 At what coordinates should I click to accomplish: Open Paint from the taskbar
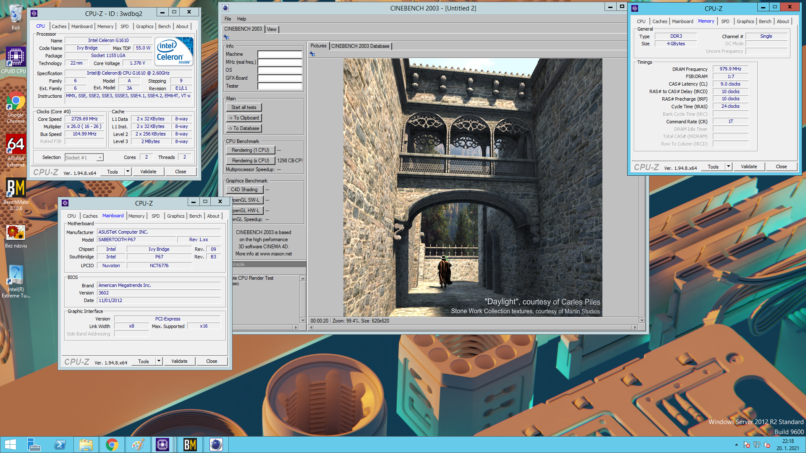pyautogui.click(x=138, y=445)
